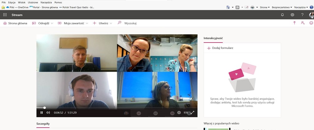This screenshot has width=314, height=130.
Task: Open the Narzędzia menu in menu bar
Action: pyautogui.click(x=46, y=2)
